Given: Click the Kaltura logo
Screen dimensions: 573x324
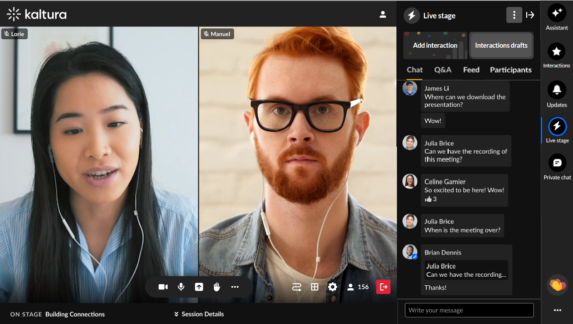Looking at the screenshot, I should [x=36, y=14].
